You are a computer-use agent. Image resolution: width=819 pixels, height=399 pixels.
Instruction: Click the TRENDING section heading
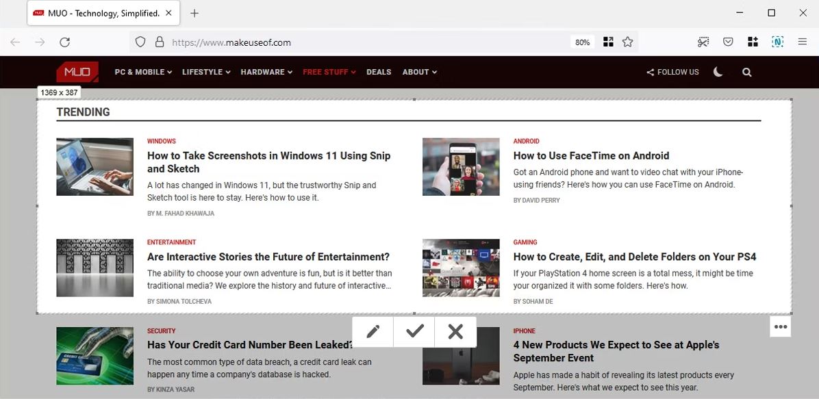pyautogui.click(x=83, y=112)
